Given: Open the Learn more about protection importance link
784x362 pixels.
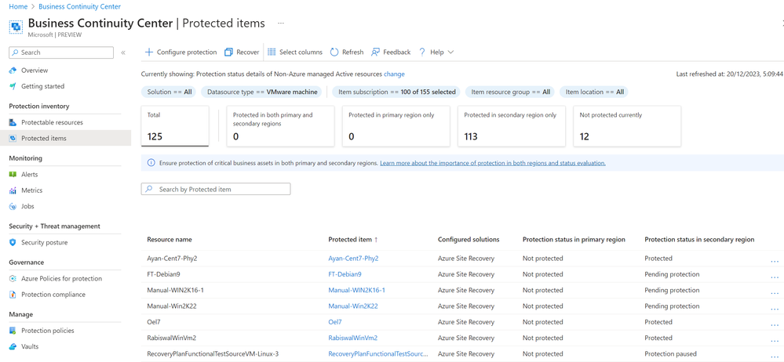Looking at the screenshot, I should click(x=493, y=163).
